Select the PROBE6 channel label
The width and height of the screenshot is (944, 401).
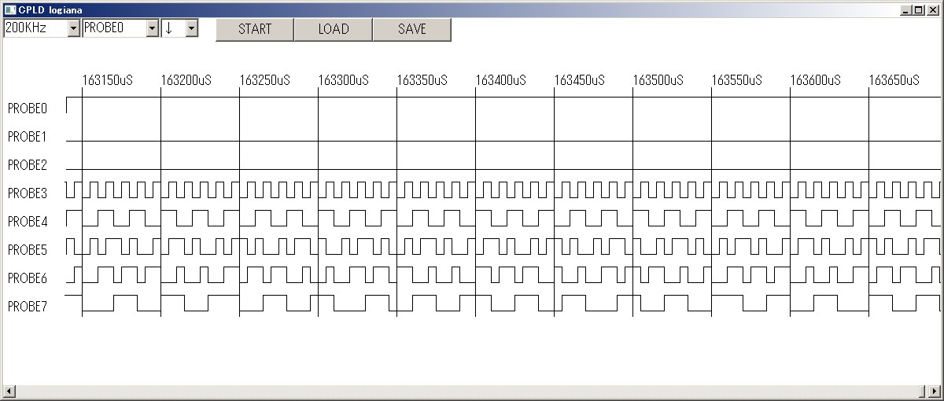28,278
